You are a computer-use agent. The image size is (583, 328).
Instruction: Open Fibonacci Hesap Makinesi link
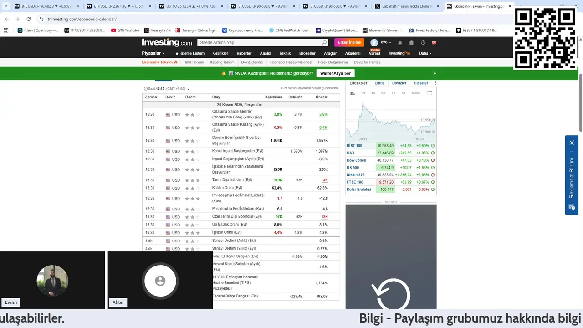(291, 62)
